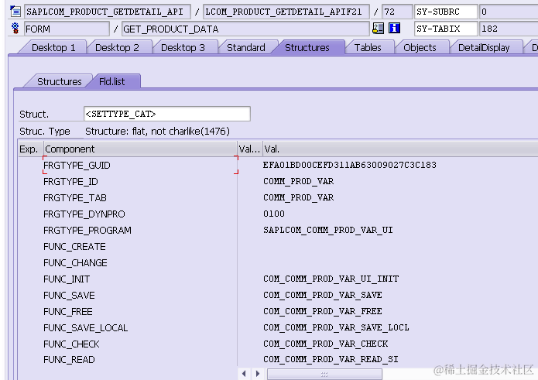Viewport: 538px width, 380px height.
Task: Click the GUID value EFA01BD00CEFD311AB63009027C3C183
Action: point(350,165)
